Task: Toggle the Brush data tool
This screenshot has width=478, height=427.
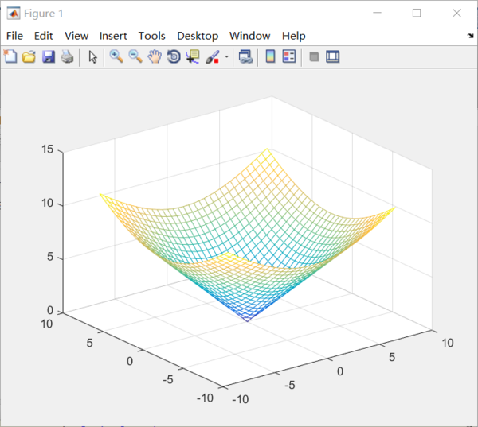Action: pyautogui.click(x=213, y=56)
